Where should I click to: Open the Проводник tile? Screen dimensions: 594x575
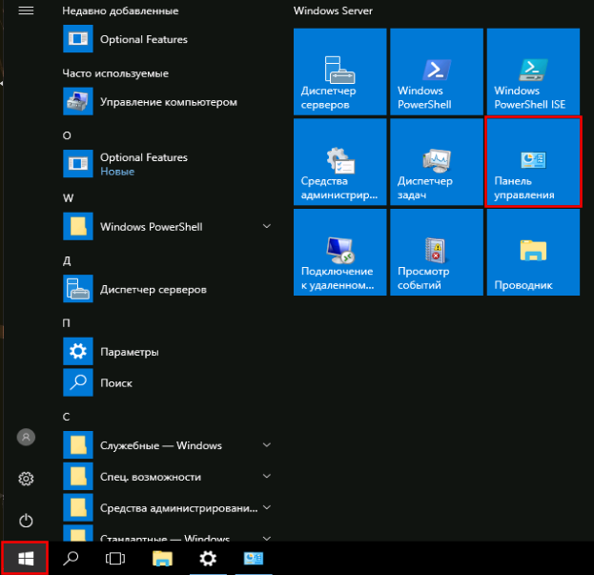pos(533,253)
